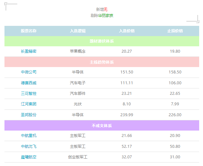This screenshot has height=166, width=203.
Task: Select the 苹果概念 logic cell
Action: point(78,51)
